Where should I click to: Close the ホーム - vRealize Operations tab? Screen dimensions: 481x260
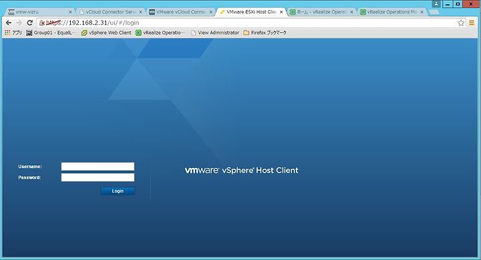point(351,12)
